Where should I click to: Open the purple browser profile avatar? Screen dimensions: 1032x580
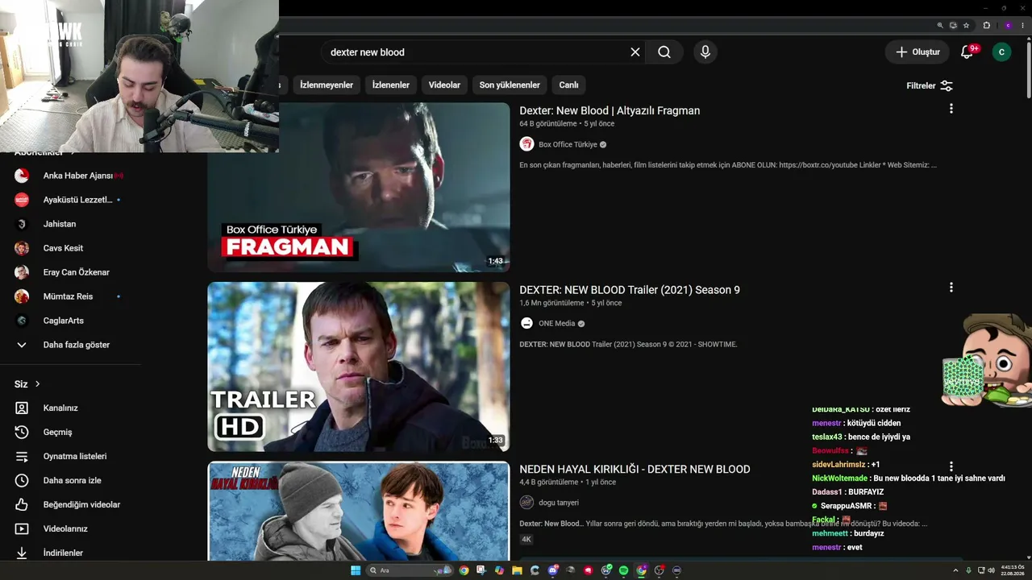click(x=1008, y=26)
